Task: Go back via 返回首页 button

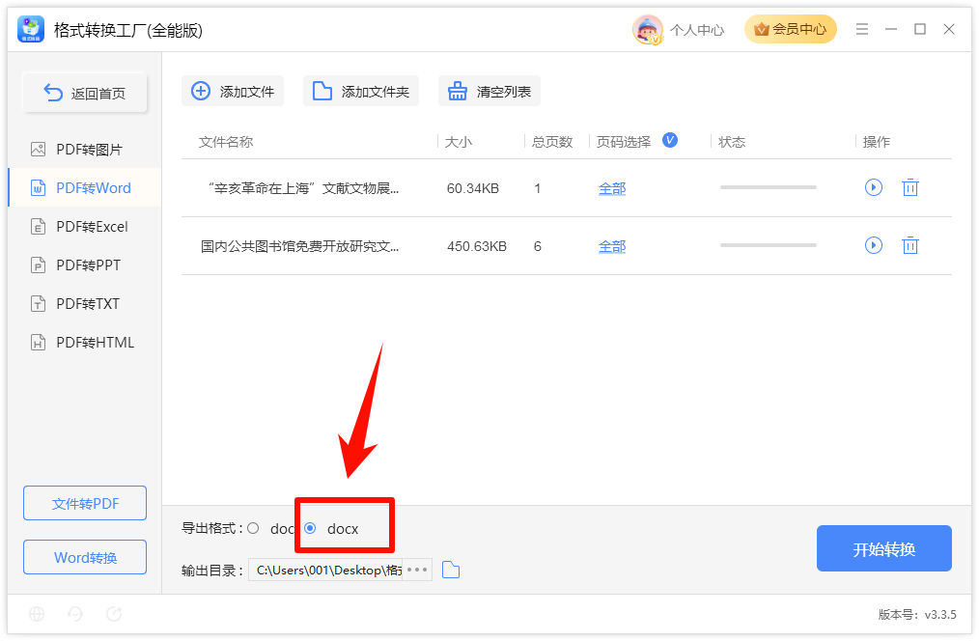Action: coord(85,93)
